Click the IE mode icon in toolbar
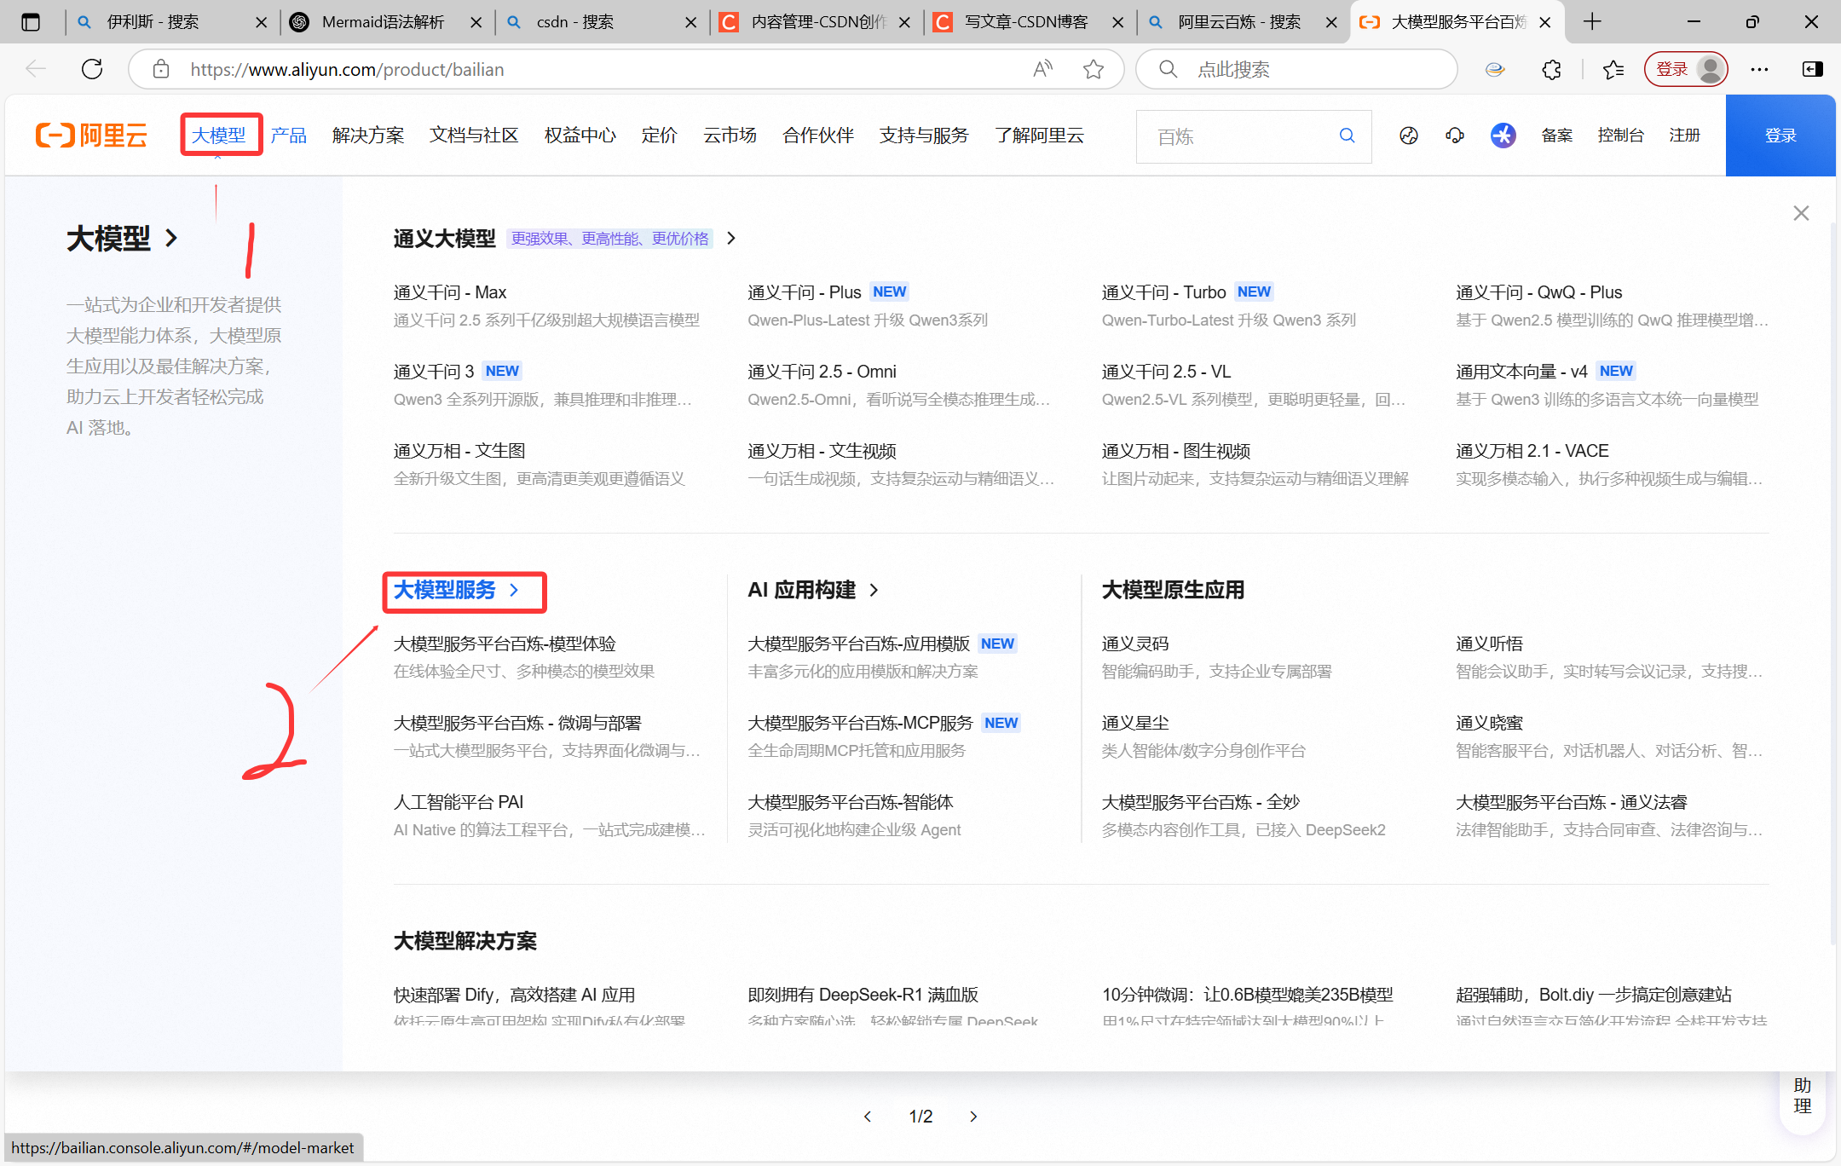The width and height of the screenshot is (1841, 1166). point(1495,69)
